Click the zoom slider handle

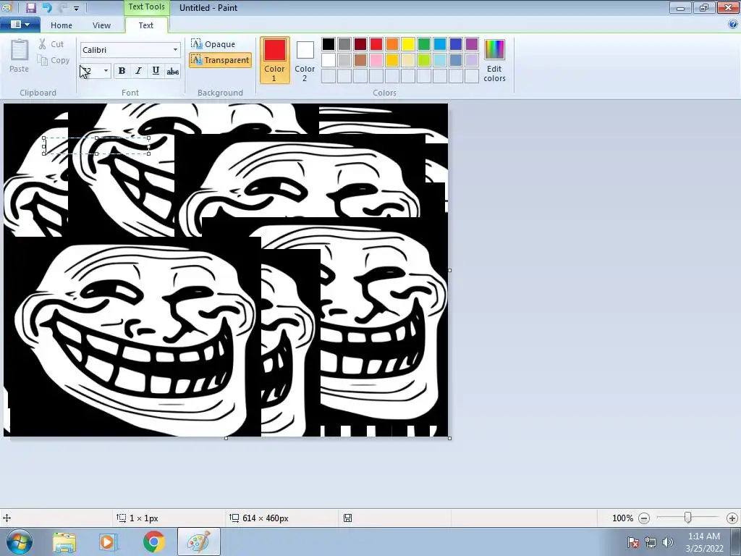(x=688, y=518)
